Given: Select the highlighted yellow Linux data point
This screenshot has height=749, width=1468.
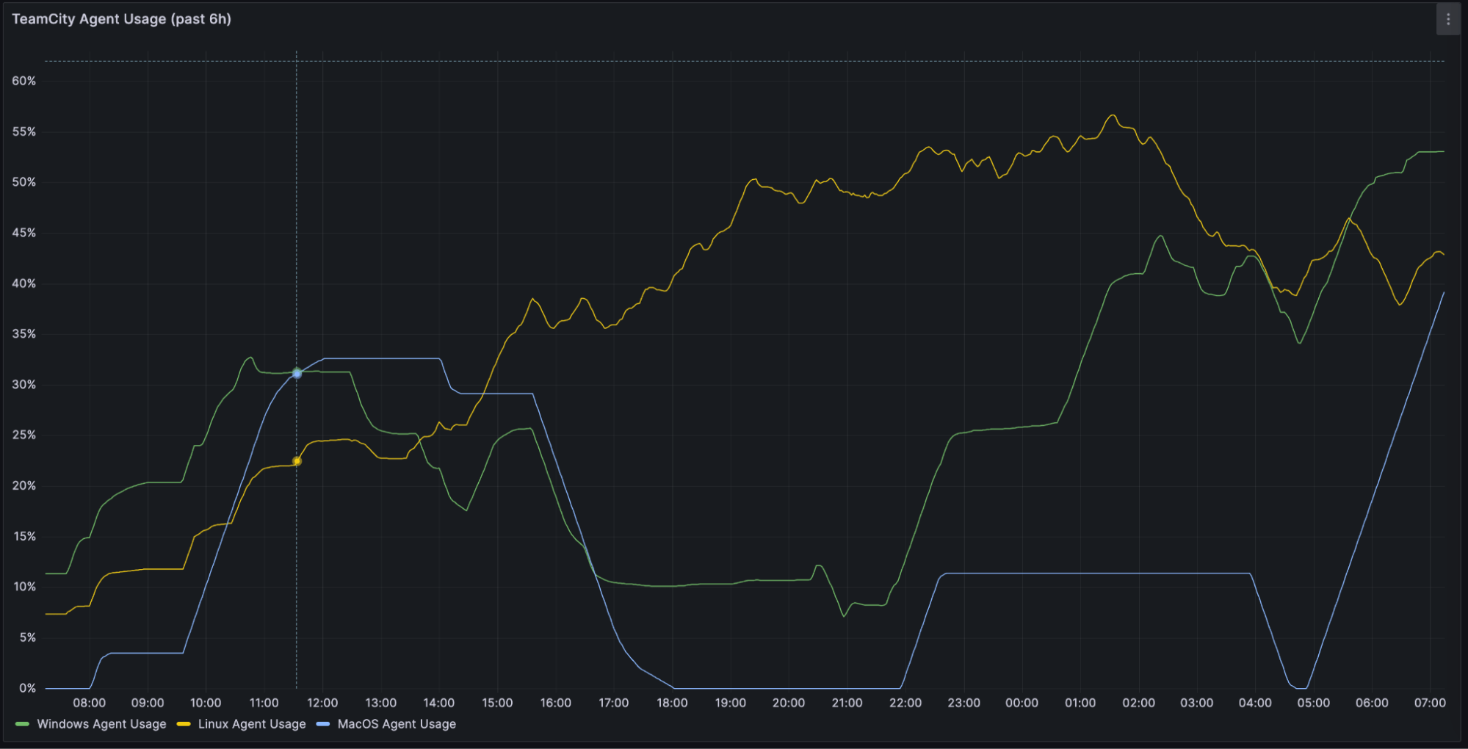Looking at the screenshot, I should click(x=297, y=460).
